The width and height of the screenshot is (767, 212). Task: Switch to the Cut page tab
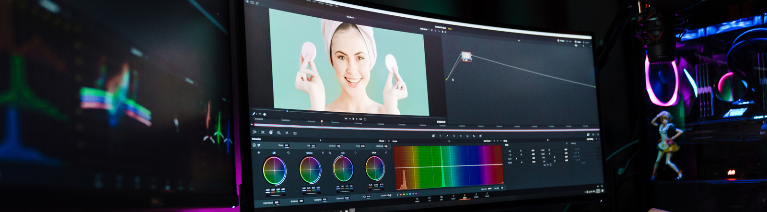coord(429,199)
